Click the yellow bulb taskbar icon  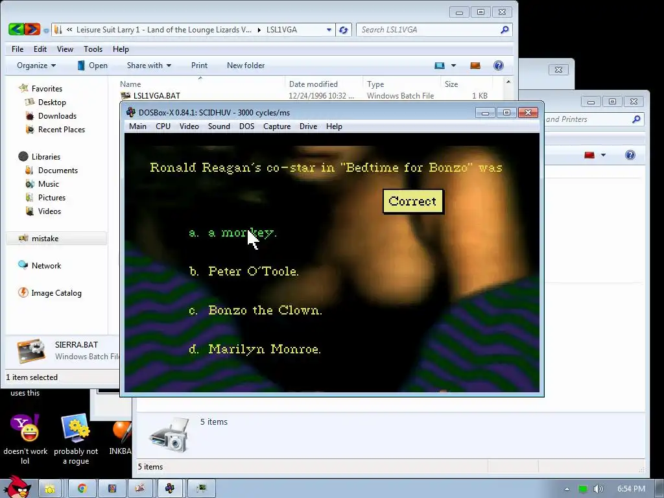click(49, 489)
